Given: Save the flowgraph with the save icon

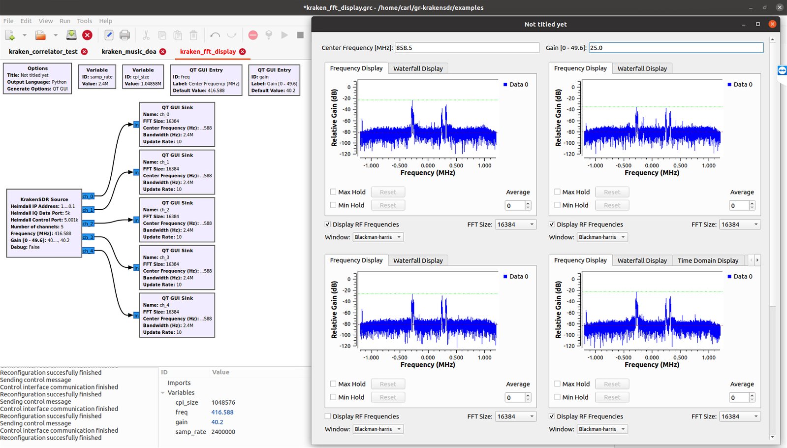Looking at the screenshot, I should tap(71, 35).
